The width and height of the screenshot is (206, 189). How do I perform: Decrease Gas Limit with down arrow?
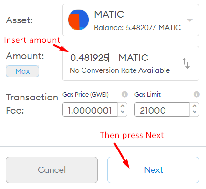(x=195, y=112)
